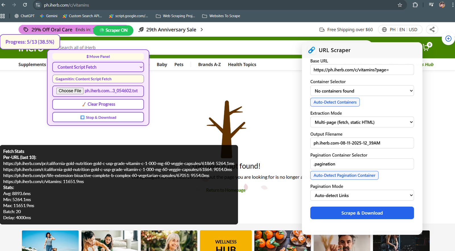The height and width of the screenshot is (251, 455).
Task: Open the Web Scraping Proj bookmark folder
Action: (x=175, y=16)
